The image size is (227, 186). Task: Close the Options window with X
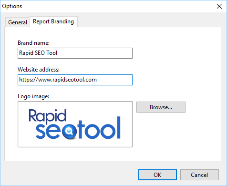(x=219, y=6)
